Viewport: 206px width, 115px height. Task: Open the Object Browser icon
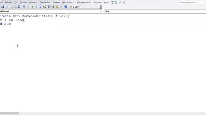pyautogui.click(x=57, y=7)
